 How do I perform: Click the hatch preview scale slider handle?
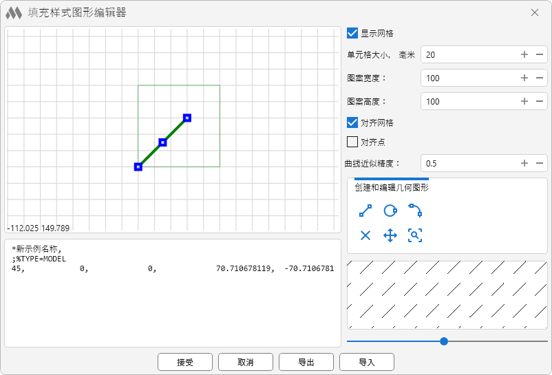coord(444,341)
